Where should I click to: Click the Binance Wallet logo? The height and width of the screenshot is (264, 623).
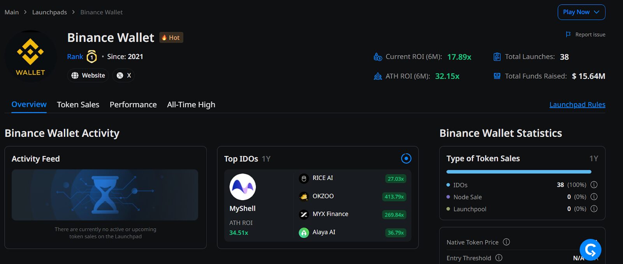30,56
